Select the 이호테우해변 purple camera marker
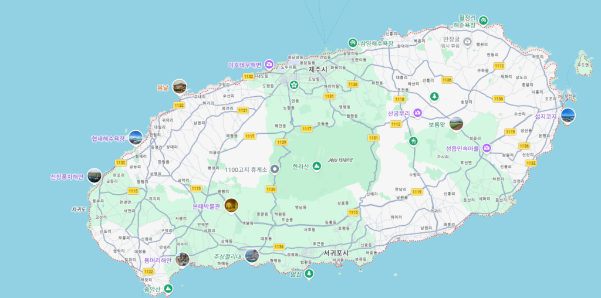Viewport: 601px width, 298px height. (x=269, y=64)
